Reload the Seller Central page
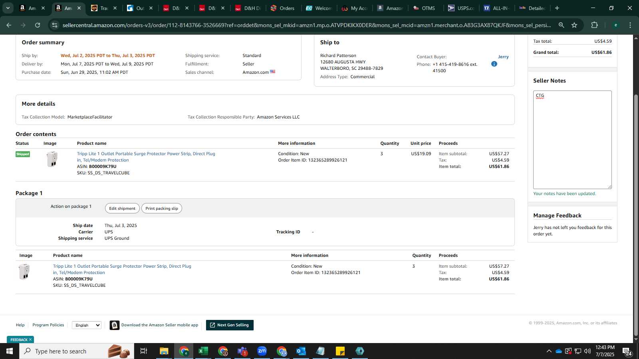 pos(38,25)
